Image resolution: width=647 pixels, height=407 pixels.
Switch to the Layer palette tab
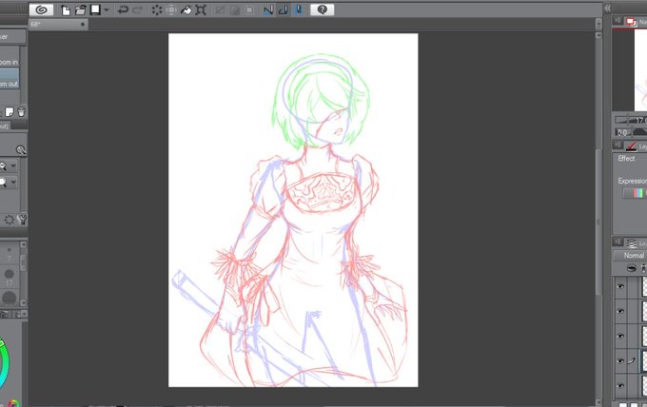click(x=636, y=243)
